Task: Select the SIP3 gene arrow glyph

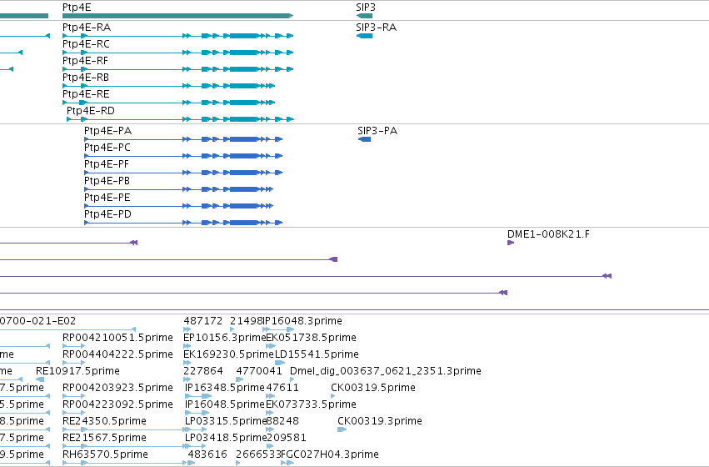Action: pos(364,16)
